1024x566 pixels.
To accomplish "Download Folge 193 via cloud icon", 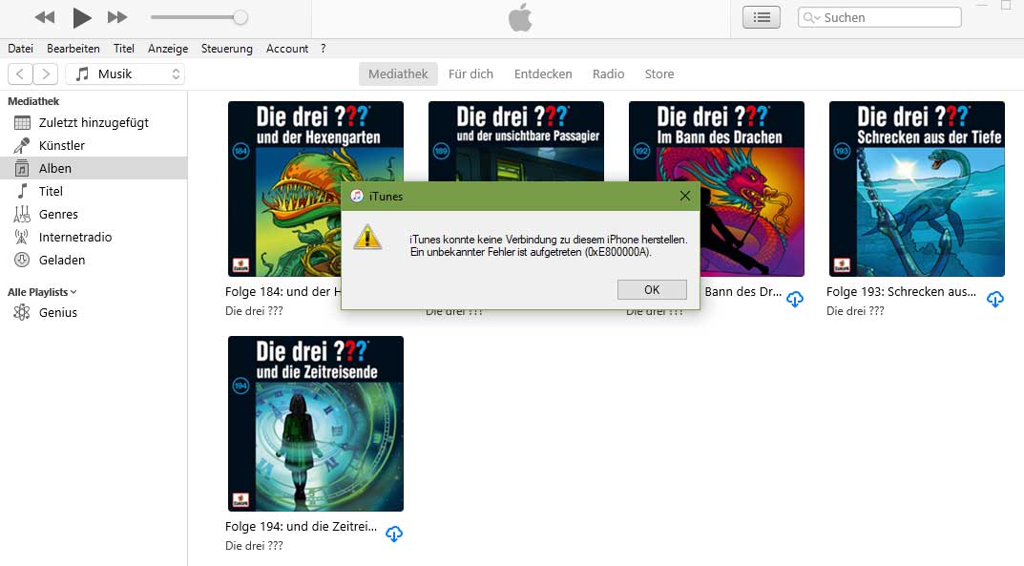I will coord(995,299).
